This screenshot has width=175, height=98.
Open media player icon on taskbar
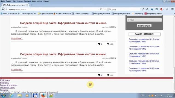[27, 96]
